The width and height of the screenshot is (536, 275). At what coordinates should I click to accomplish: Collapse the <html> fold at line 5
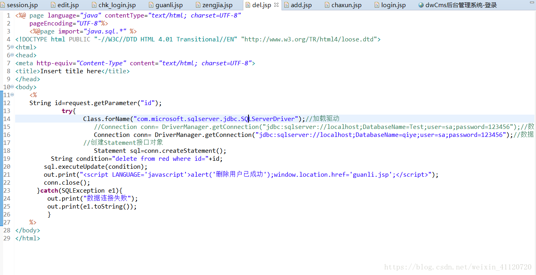[x=12, y=47]
